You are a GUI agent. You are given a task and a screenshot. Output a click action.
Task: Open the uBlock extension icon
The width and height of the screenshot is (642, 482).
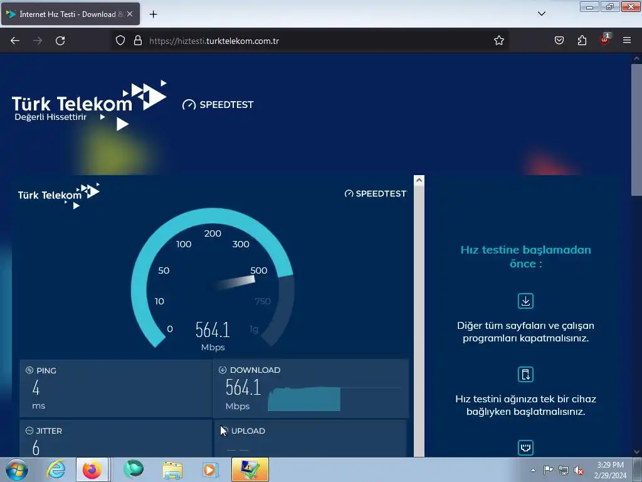[604, 40]
